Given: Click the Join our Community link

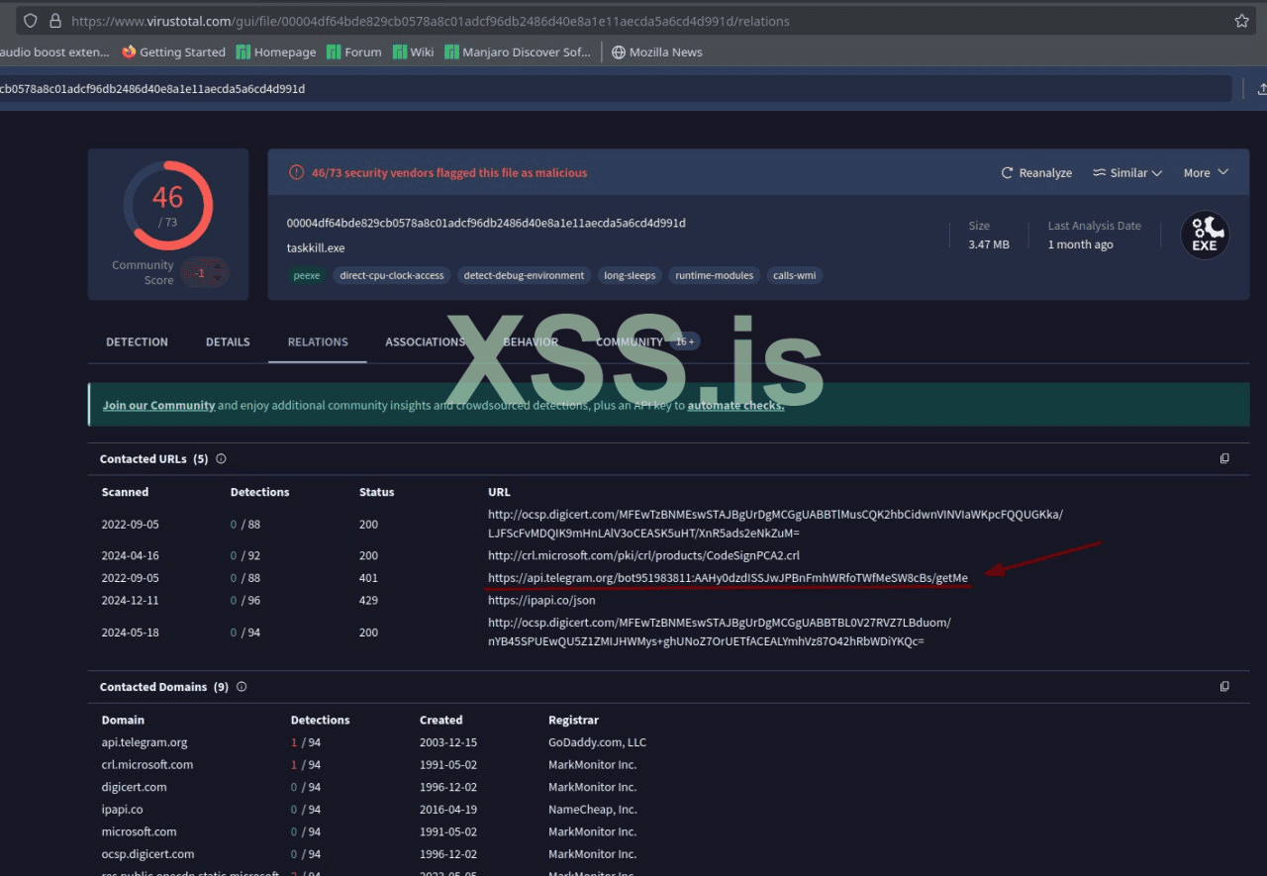Looking at the screenshot, I should pos(158,406).
